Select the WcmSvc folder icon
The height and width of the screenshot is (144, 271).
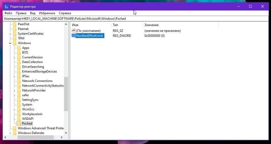[19, 109]
